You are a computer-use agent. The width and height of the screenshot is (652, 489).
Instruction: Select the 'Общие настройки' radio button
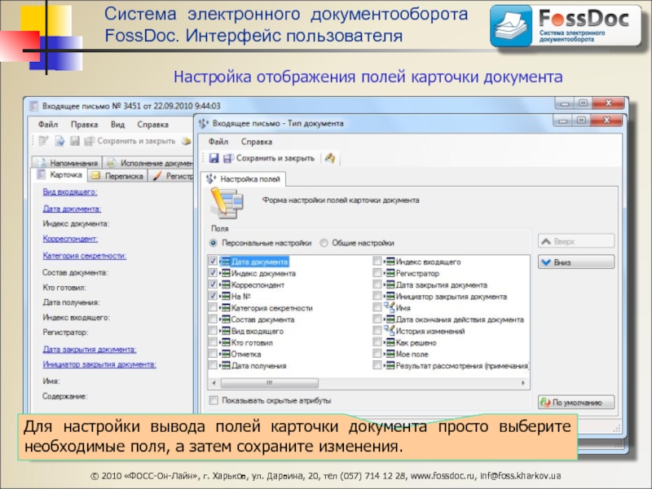coord(324,243)
